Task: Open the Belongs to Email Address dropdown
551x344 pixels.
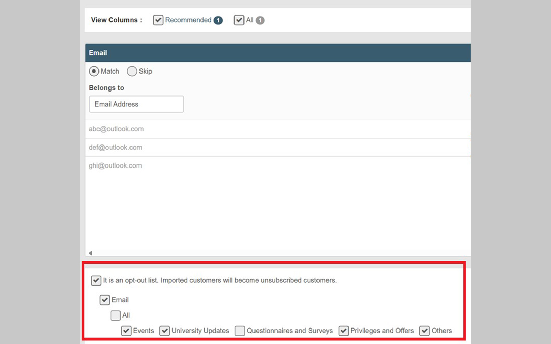Action: click(136, 104)
